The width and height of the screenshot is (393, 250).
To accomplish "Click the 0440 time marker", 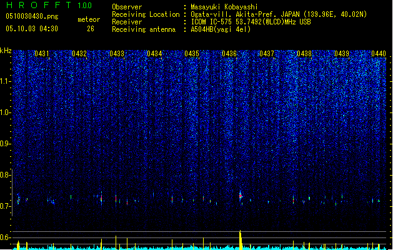I will pyautogui.click(x=379, y=54).
